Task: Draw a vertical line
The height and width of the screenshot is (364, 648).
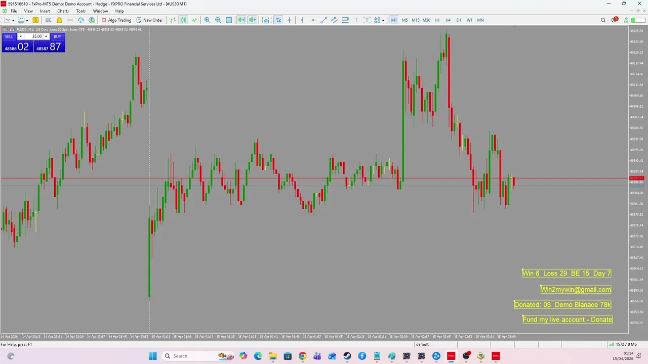Action: 302,20
